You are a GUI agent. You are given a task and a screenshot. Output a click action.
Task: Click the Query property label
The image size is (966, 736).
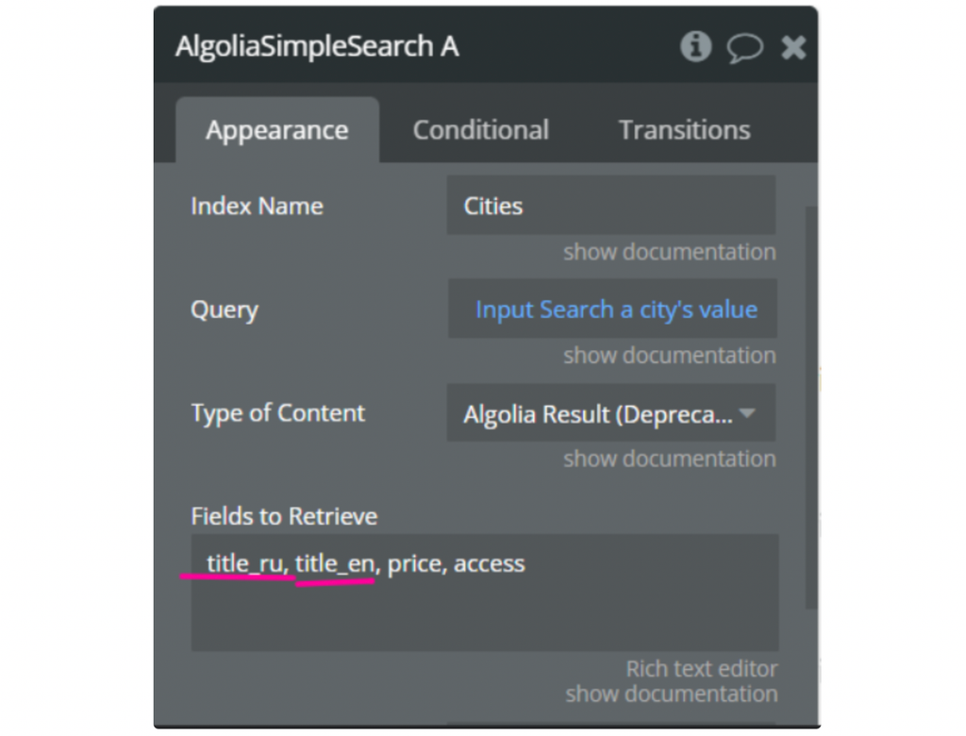225,309
